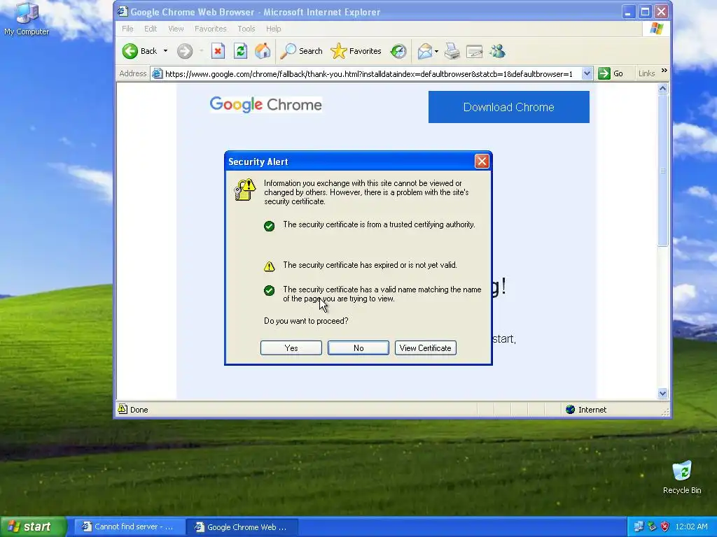Click the Stop loading red X icon
Screen dimensions: 717x537
click(x=218, y=51)
